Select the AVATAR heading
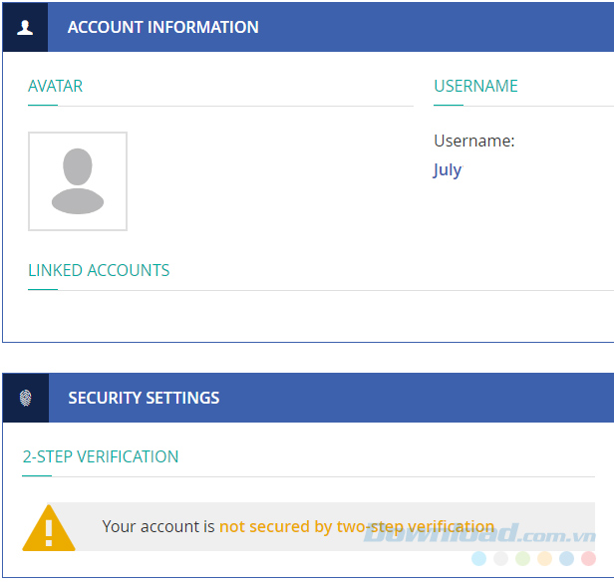This screenshot has width=614, height=584. [55, 86]
